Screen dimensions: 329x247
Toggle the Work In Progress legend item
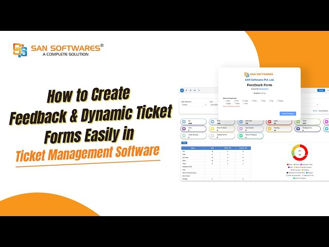300,178
